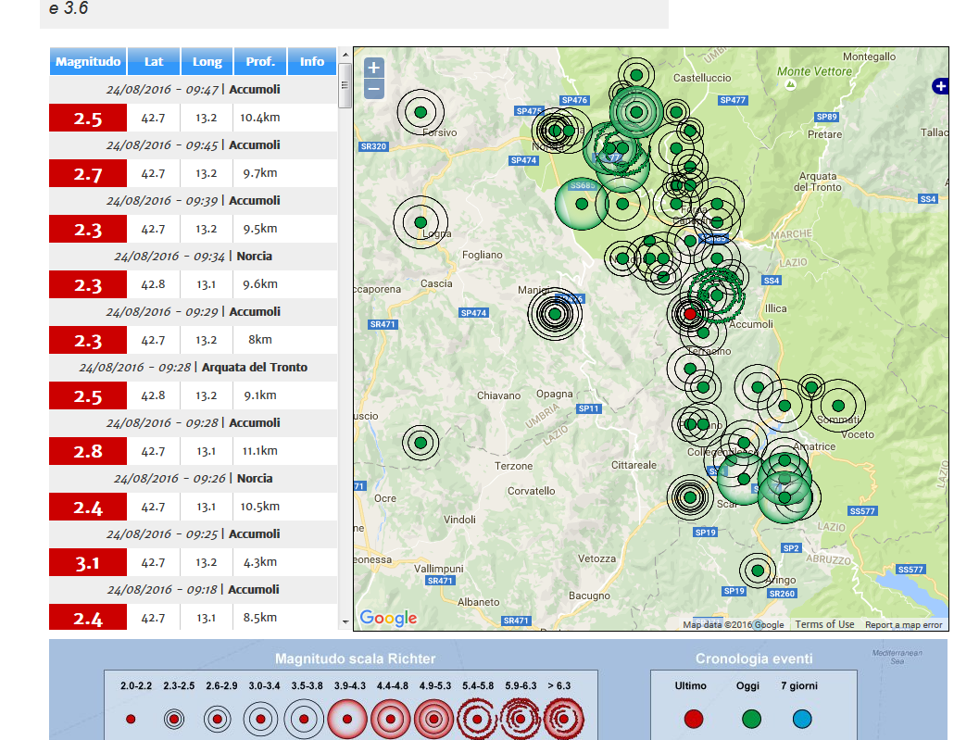Viewport: 979px width, 740px height.
Task: Click the map zoom out minus icon
Action: [373, 89]
